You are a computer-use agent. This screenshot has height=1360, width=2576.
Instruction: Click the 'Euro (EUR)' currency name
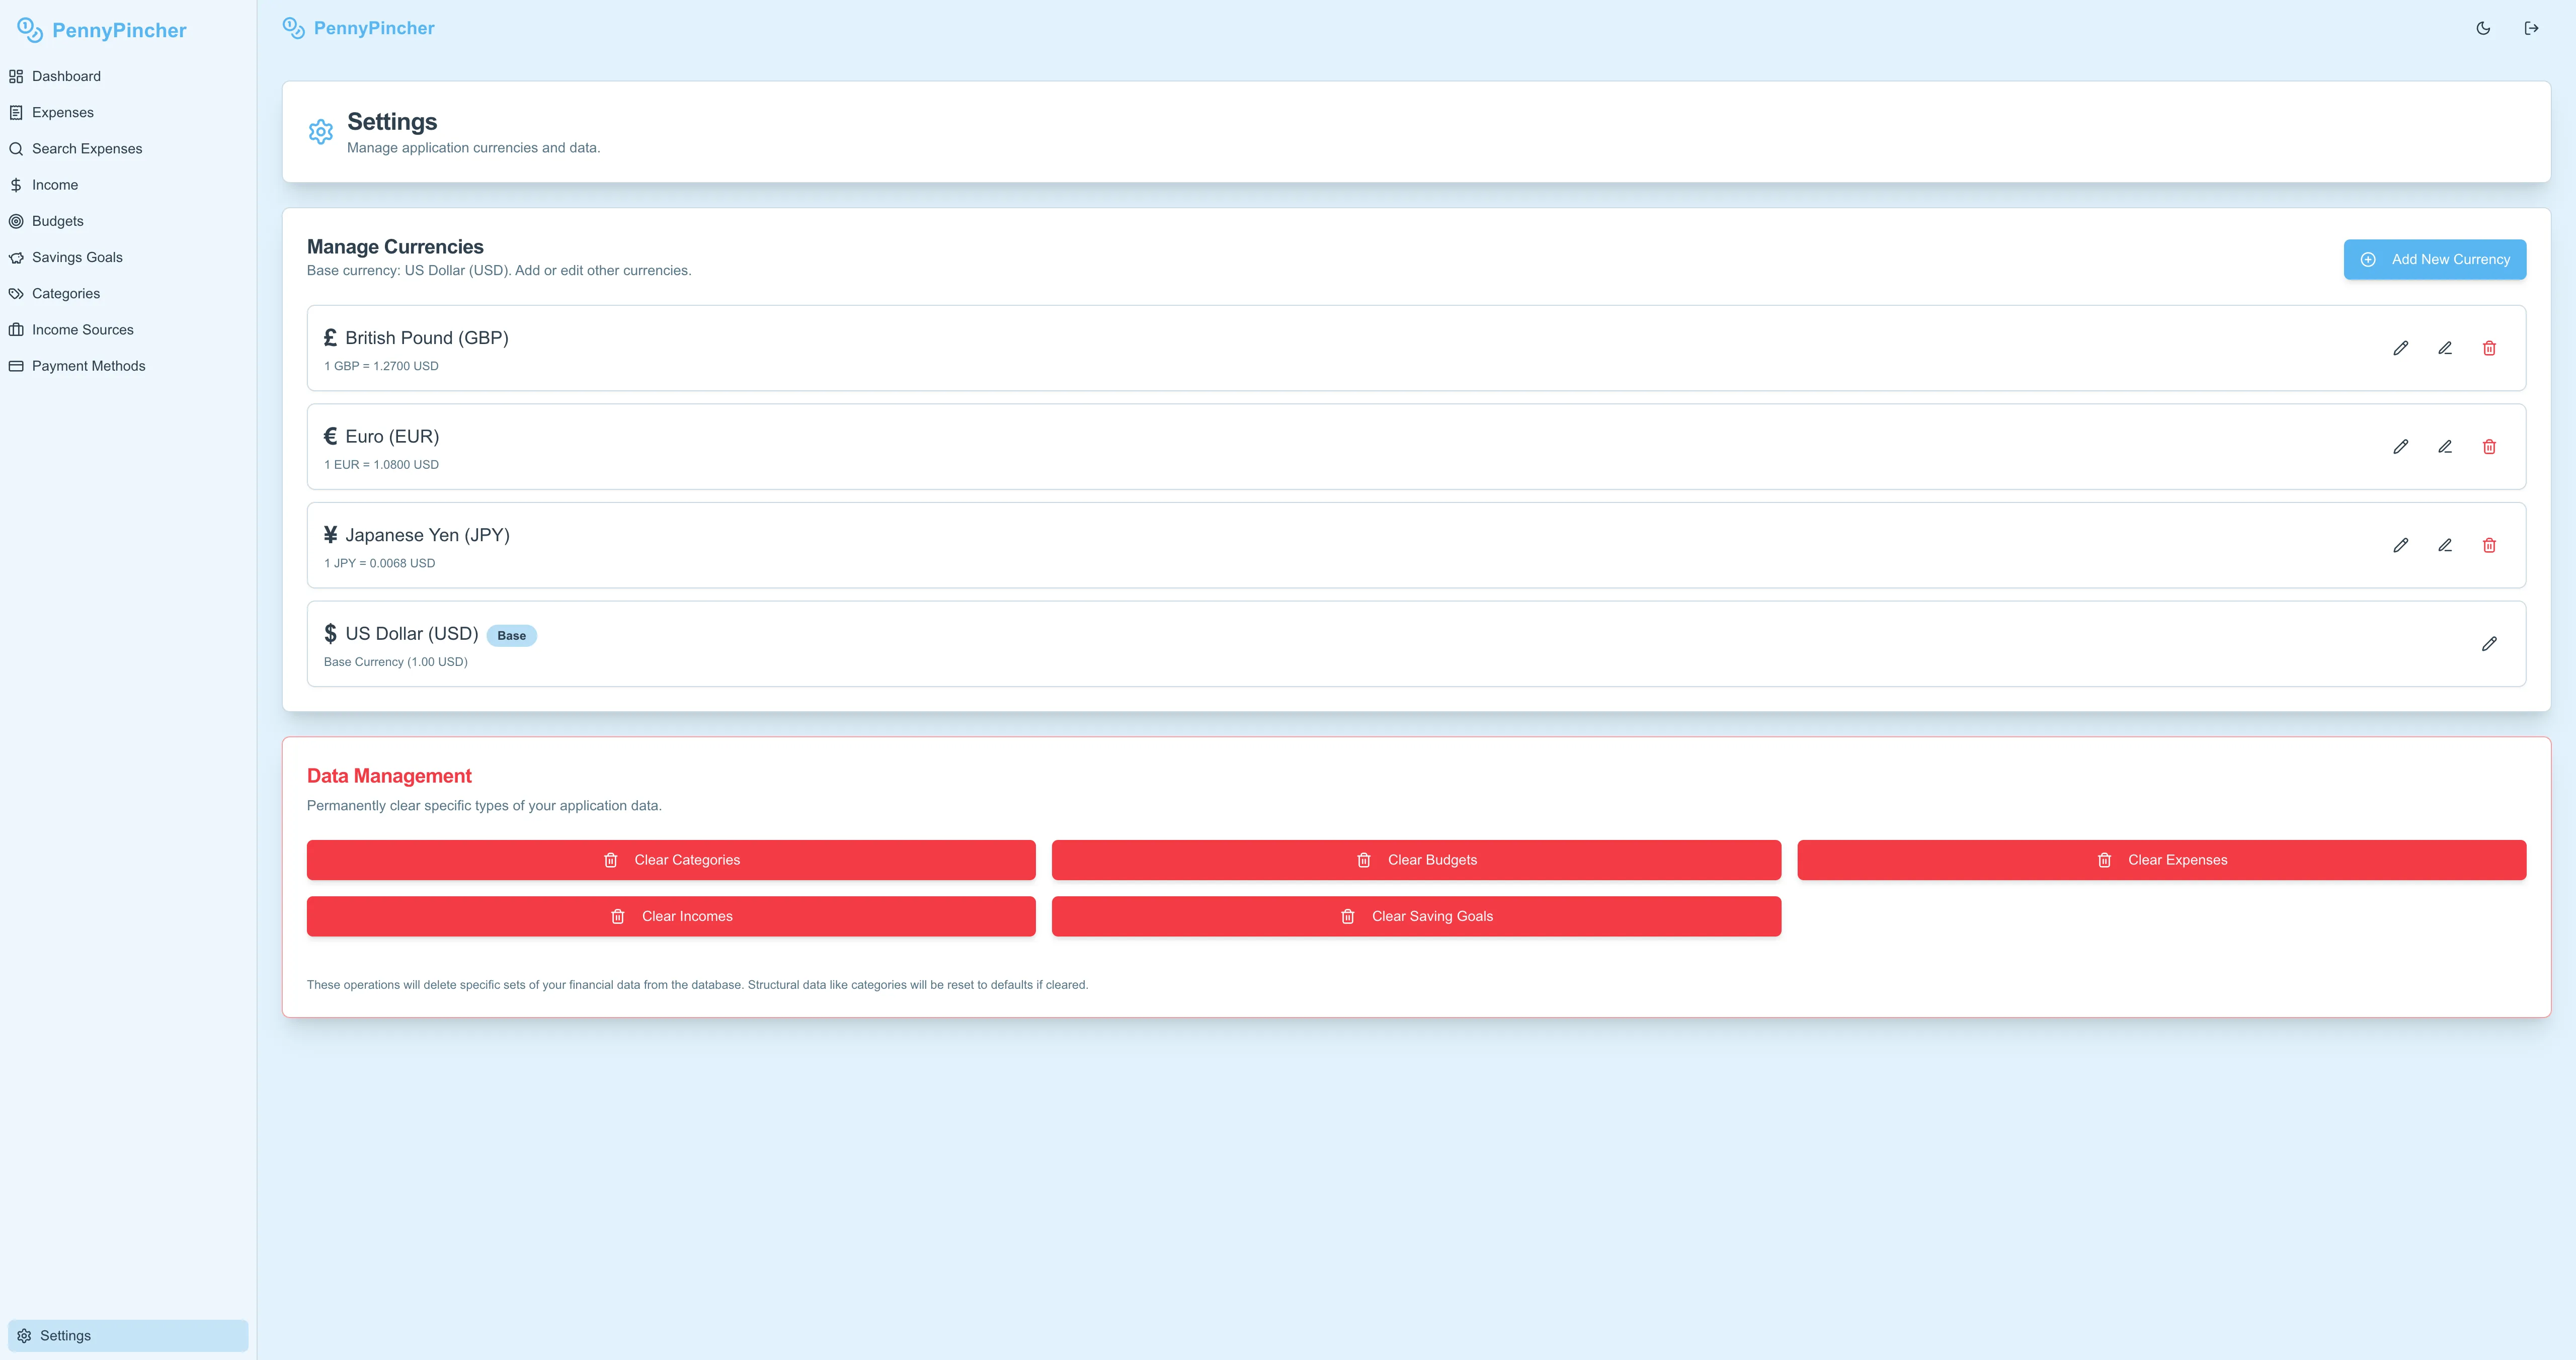pyautogui.click(x=392, y=436)
